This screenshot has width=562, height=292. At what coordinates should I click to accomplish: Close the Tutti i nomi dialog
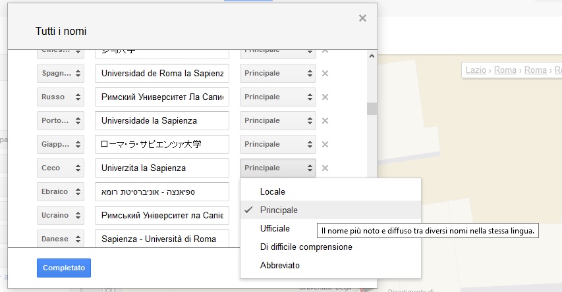362,18
